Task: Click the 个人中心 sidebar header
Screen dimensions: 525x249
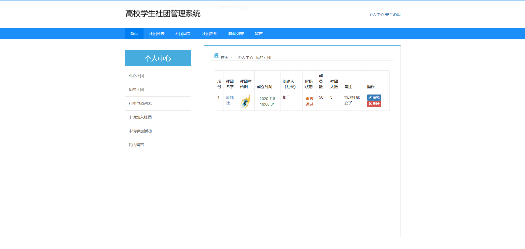Action: pos(158,58)
